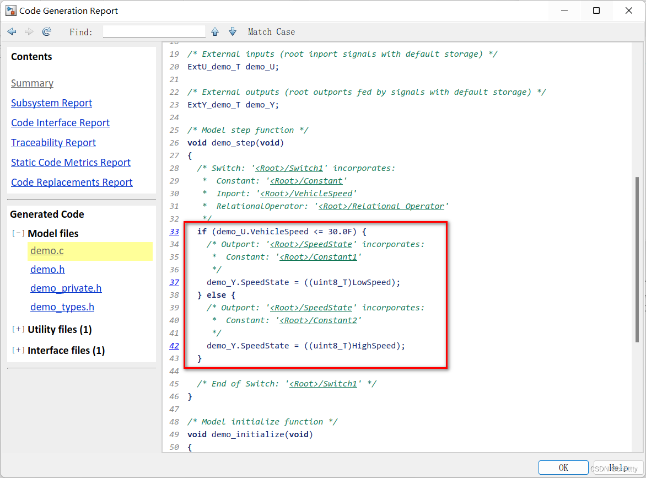This screenshot has height=478, width=646.
Task: Go back with the left arrow icon
Action: 12,32
